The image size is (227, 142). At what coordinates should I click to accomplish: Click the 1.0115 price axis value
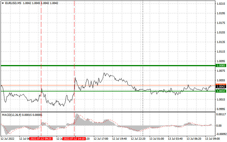pos(221,52)
